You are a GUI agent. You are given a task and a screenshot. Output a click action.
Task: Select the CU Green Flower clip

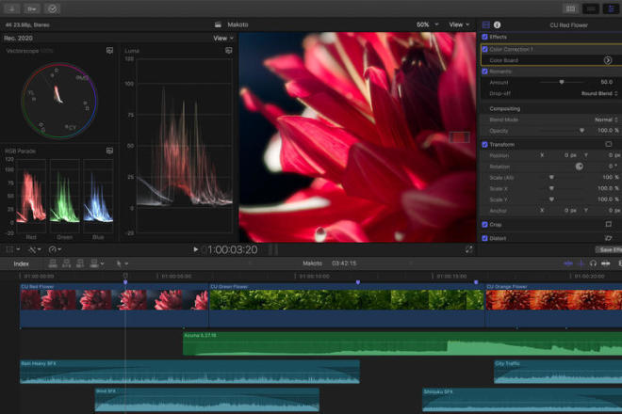[347, 306]
